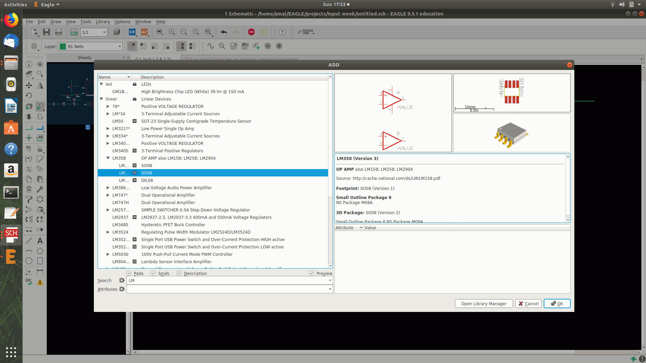Click the Print toolbar icon
Image resolution: width=646 pixels, height=363 pixels.
[x=59, y=32]
